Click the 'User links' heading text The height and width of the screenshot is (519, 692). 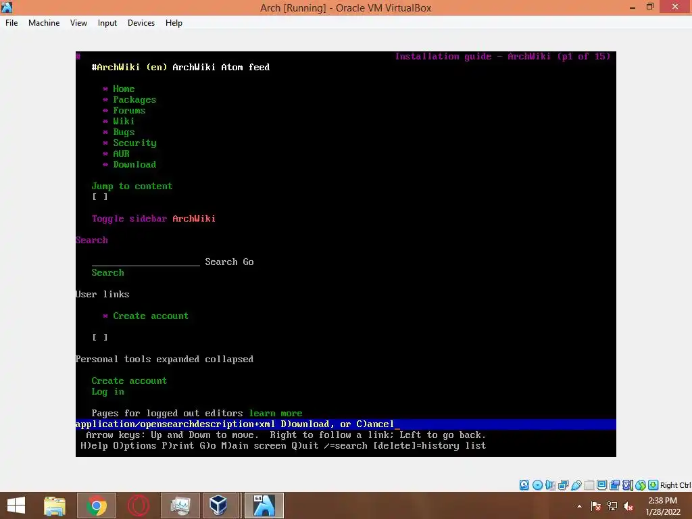click(103, 295)
